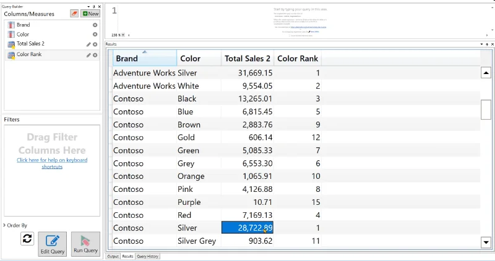
Task: Click the Filters drop area
Action: tap(52, 170)
